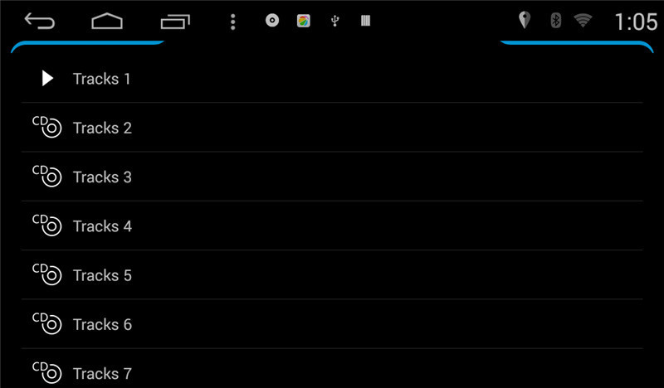
Task: Tap the USB status icon
Action: pos(334,21)
